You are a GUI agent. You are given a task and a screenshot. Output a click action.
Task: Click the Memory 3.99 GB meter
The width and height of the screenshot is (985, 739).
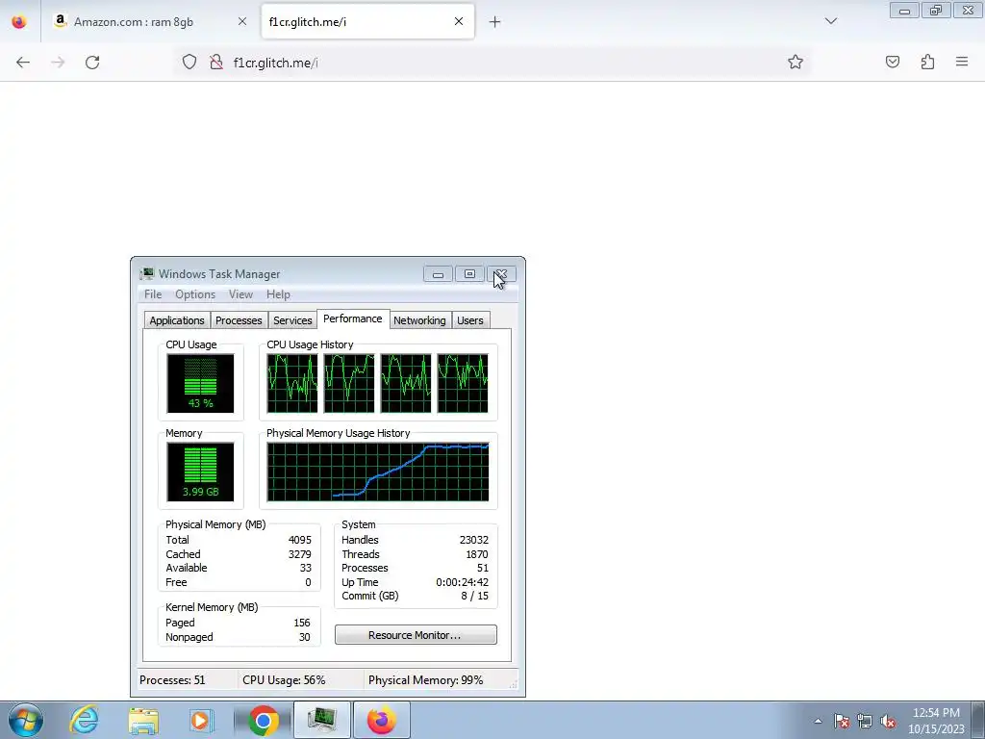pyautogui.click(x=200, y=471)
